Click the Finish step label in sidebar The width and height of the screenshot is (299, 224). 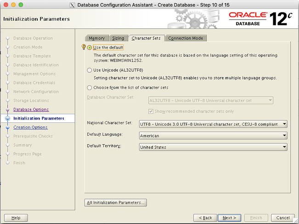point(19,163)
